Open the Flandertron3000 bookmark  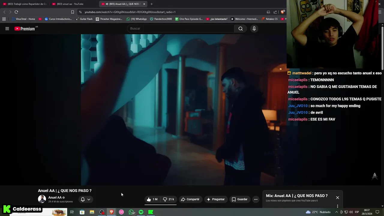click(x=161, y=19)
